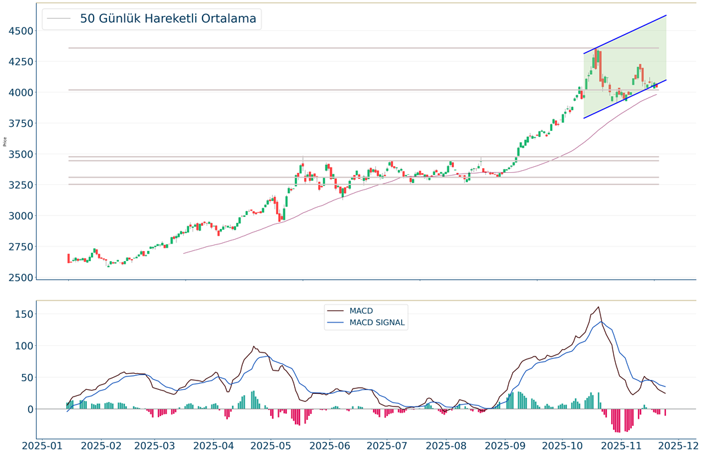The height and width of the screenshot is (454, 702).
Task: Click the MACD legend entry
Action: [361, 311]
